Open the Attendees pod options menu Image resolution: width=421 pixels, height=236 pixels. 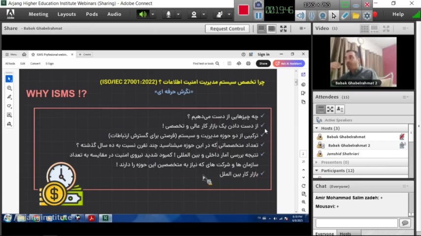pos(405,97)
